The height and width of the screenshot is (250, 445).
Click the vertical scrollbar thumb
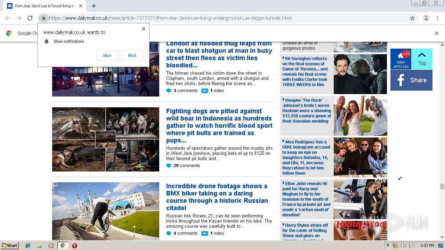click(442, 186)
